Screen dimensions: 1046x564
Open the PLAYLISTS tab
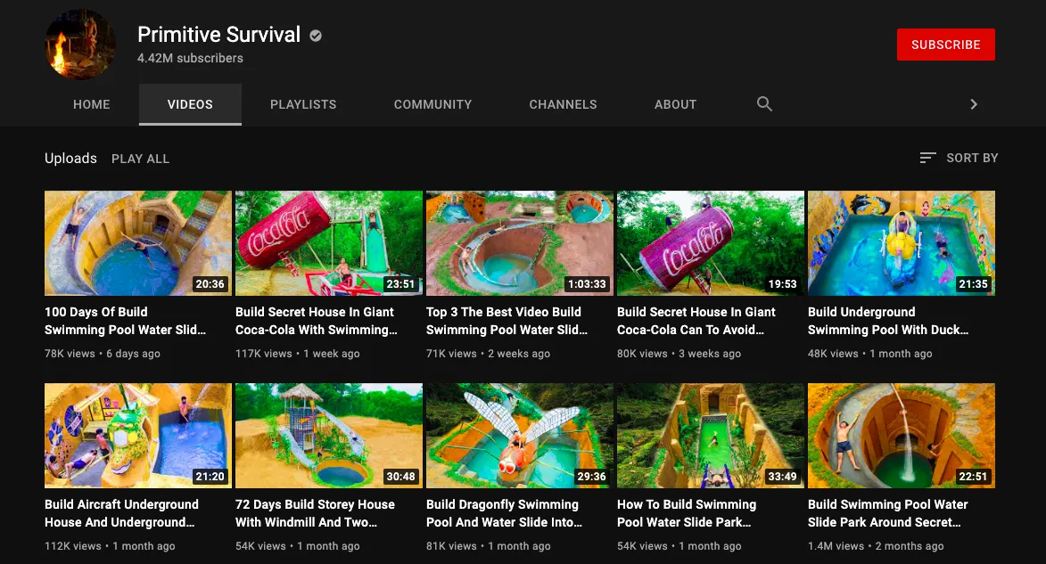(x=303, y=104)
